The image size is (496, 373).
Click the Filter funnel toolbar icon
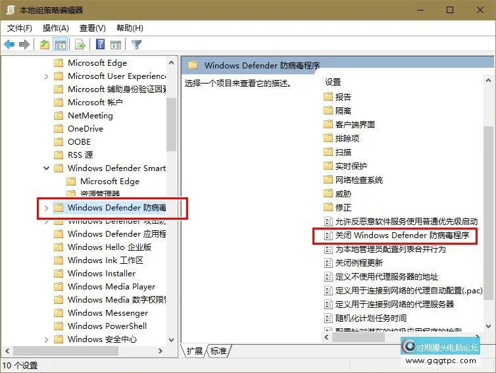(x=137, y=45)
